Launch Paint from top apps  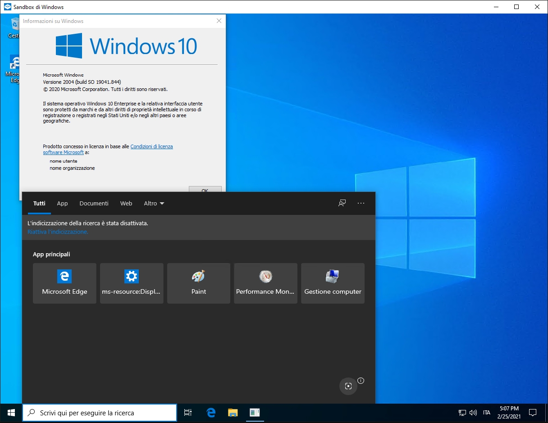(199, 283)
